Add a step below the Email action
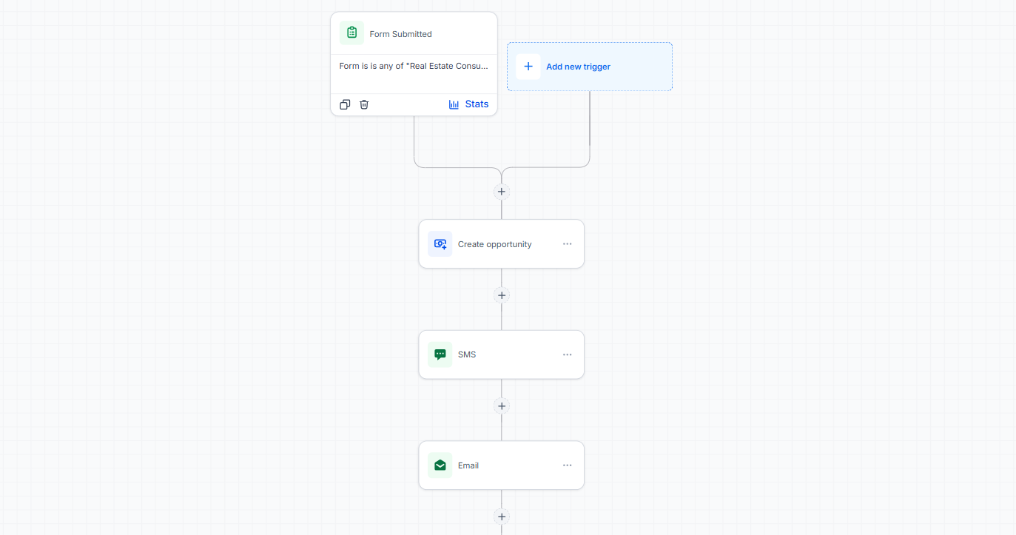This screenshot has width=1016, height=535. click(x=502, y=517)
